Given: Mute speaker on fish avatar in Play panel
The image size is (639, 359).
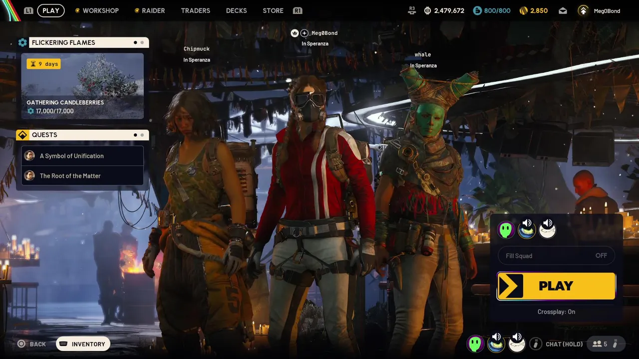Looking at the screenshot, I should [x=548, y=223].
